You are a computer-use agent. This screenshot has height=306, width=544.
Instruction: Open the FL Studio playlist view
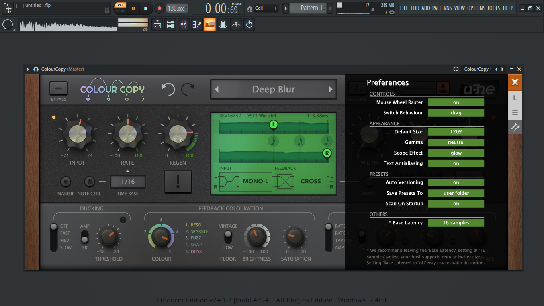point(157,25)
